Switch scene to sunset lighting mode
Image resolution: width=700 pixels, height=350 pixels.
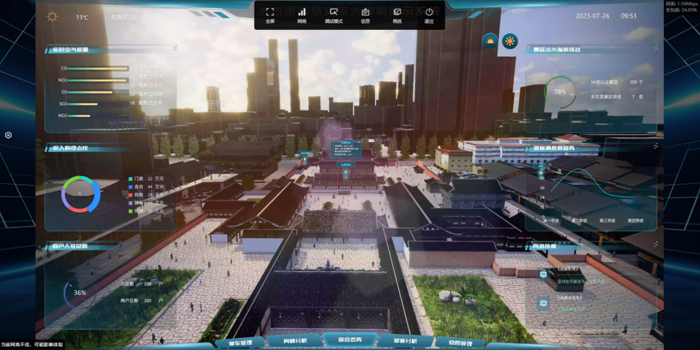[x=490, y=41]
